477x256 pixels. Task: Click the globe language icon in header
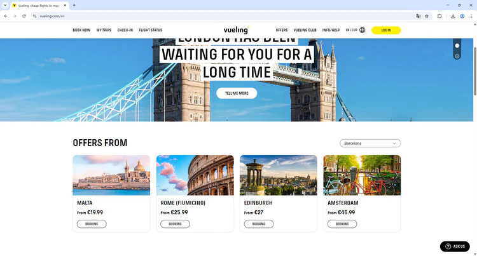pos(362,30)
